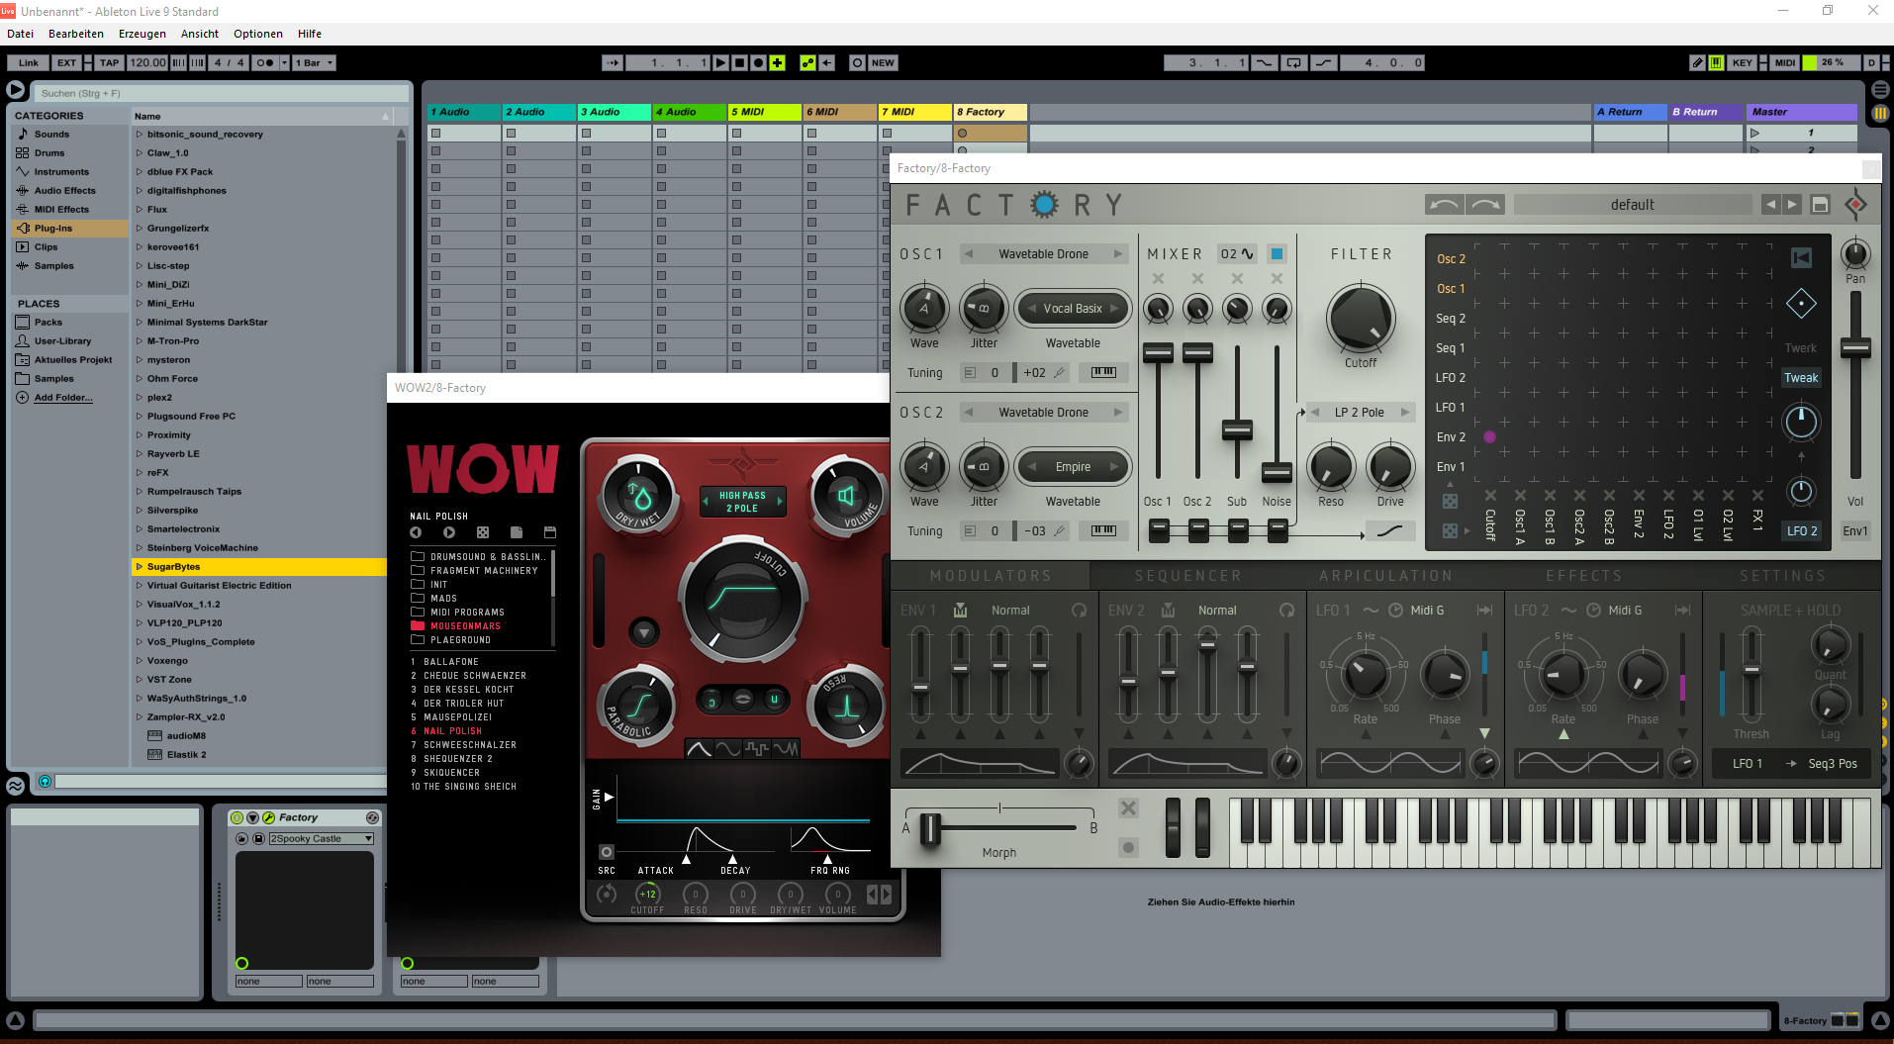Expand the bitsonic_sound_recovery folder
Viewport: 1894px width, 1044px height.
140,135
